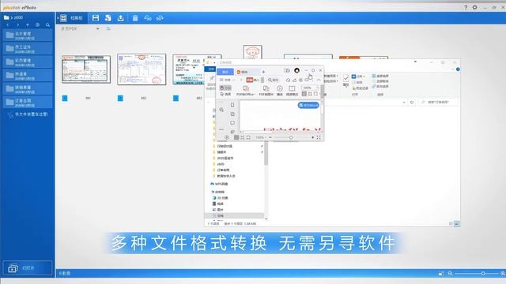The height and width of the screenshot is (284, 506).
Task: Toggle the checkbox under thumbnail 003
Action: (x=176, y=98)
